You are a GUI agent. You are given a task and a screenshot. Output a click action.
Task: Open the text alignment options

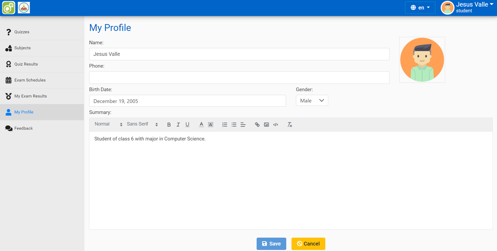(x=243, y=125)
